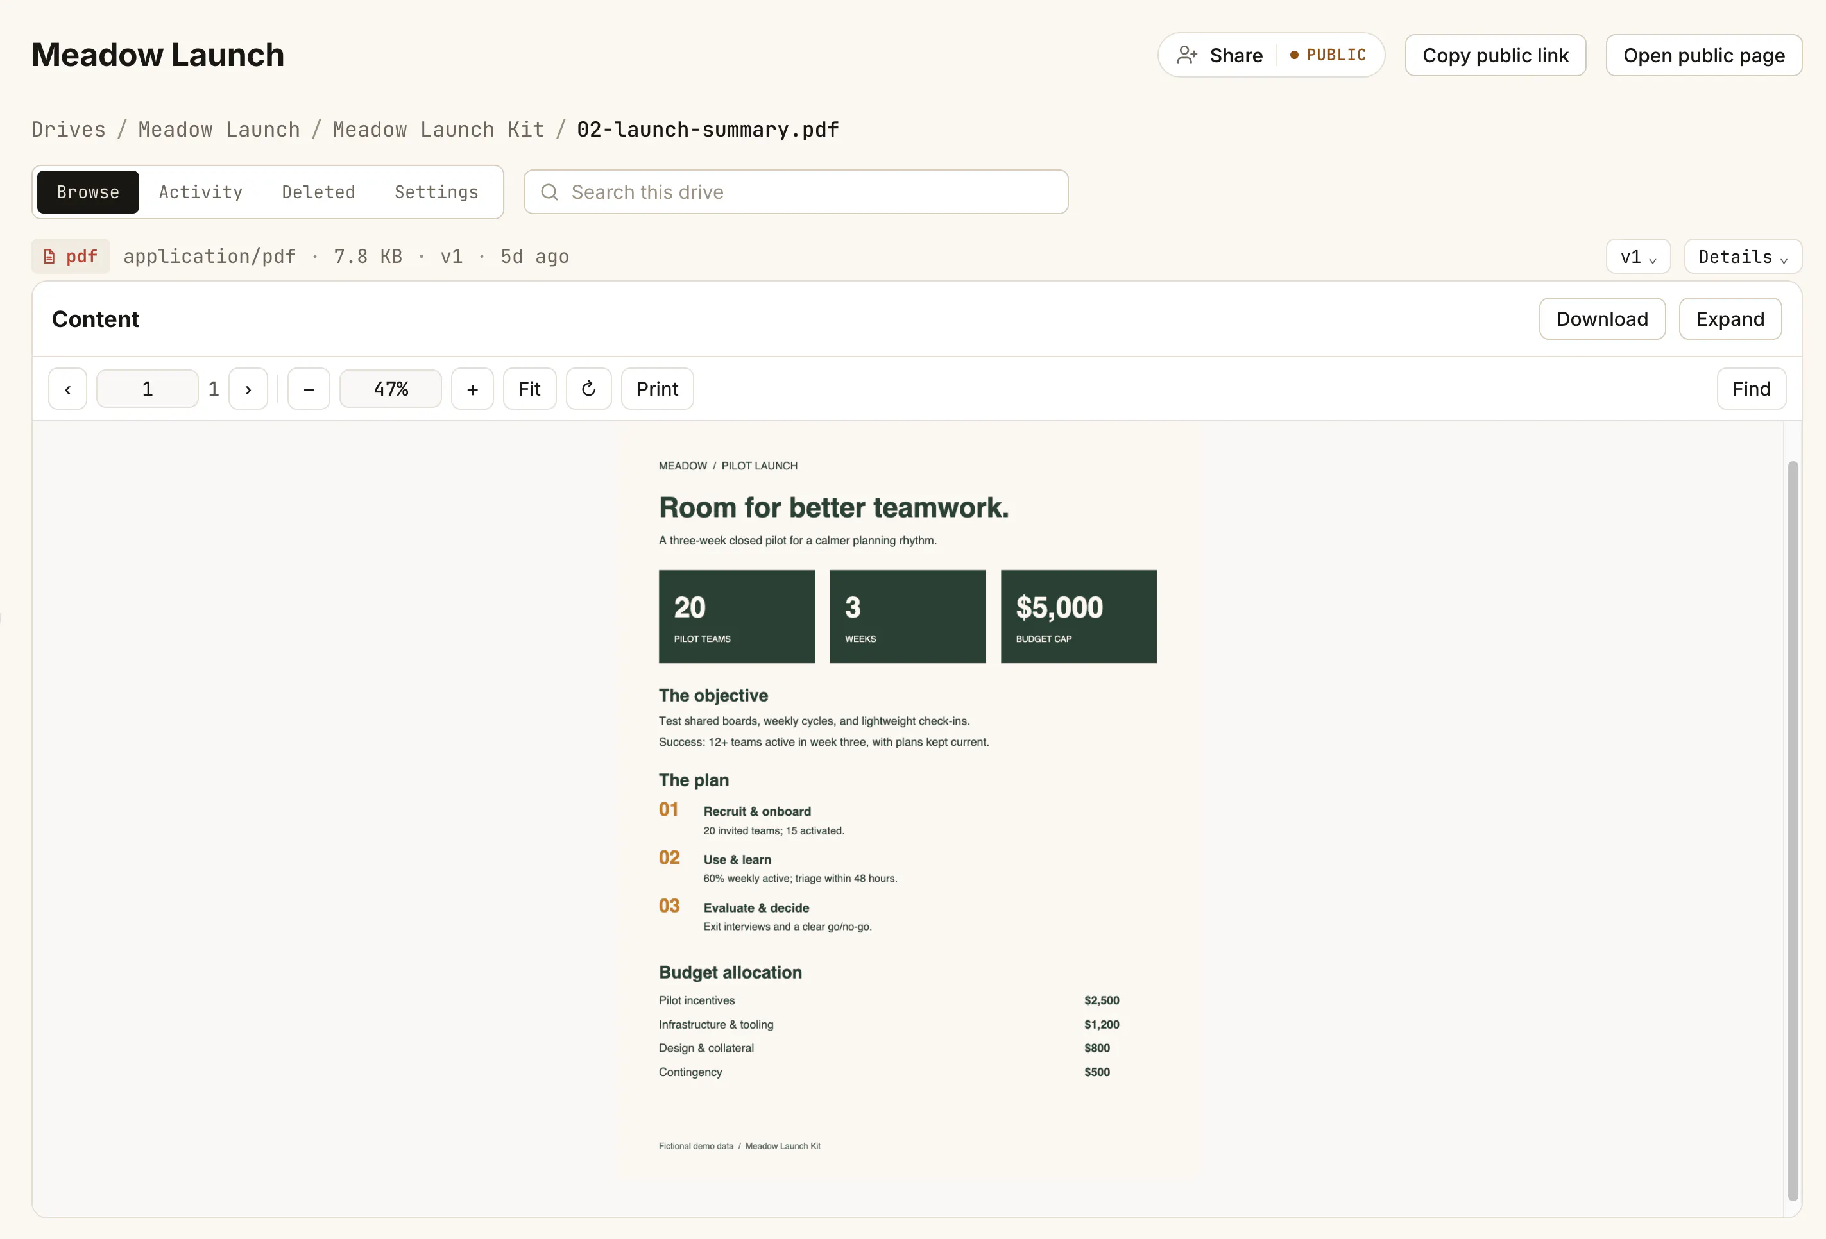Zoom in with the plus button
The image size is (1826, 1239).
(472, 389)
